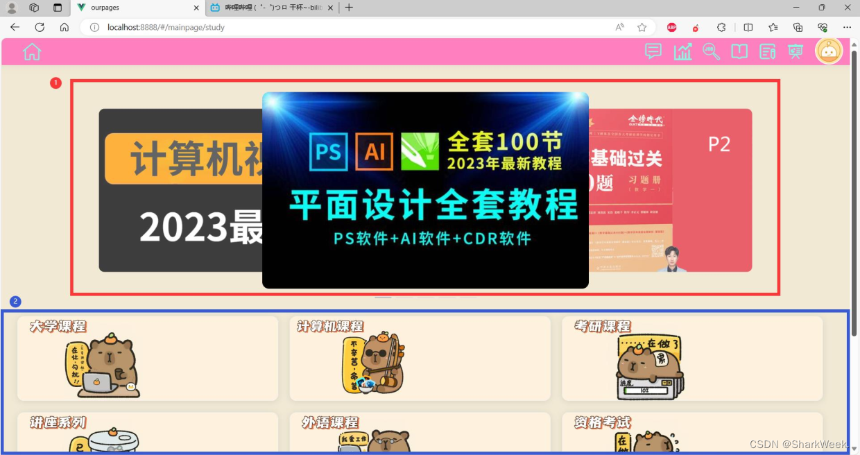Screen dimensions: 860x455
Task: Open the tab actions menu icon
Action: pos(58,8)
